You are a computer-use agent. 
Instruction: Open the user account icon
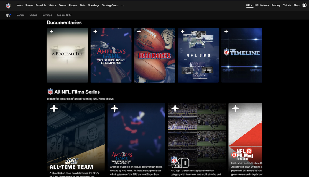[x=304, y=5]
